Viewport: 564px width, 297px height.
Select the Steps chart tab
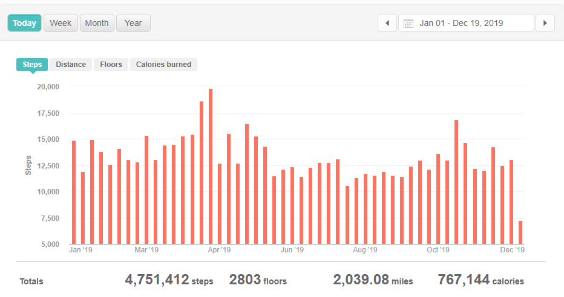tap(32, 65)
